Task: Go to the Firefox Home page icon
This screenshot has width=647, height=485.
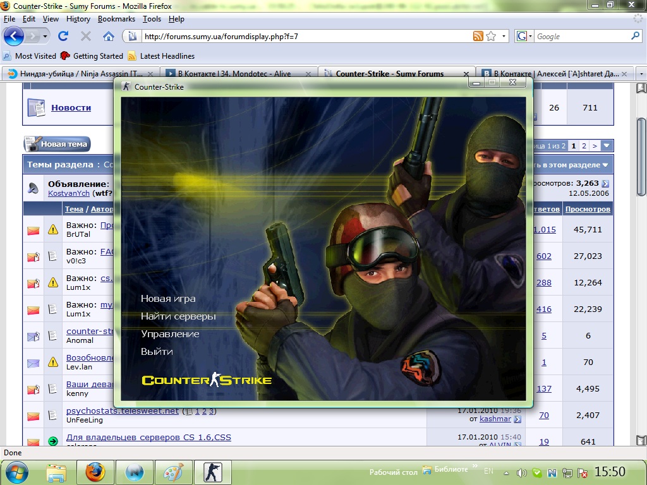Action: 108,36
